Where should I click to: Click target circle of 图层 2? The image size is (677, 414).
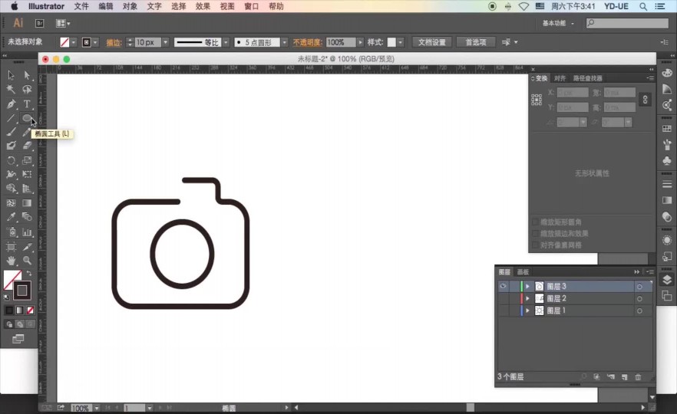coord(639,299)
